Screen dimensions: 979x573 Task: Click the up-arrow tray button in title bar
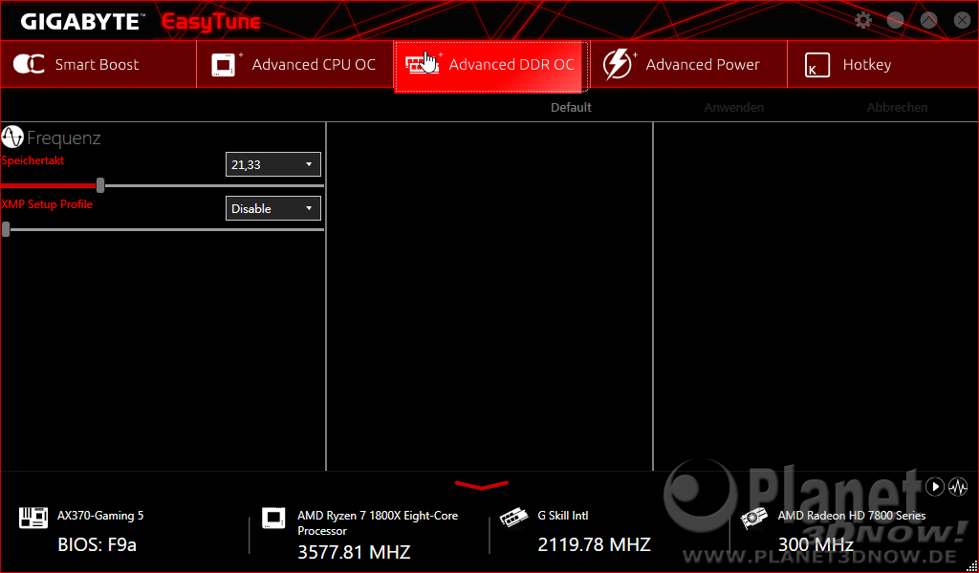pos(929,20)
